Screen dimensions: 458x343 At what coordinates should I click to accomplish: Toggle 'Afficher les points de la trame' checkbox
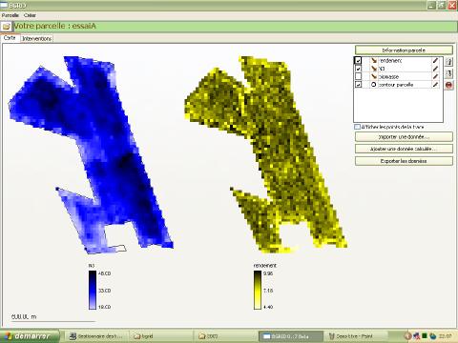click(357, 127)
